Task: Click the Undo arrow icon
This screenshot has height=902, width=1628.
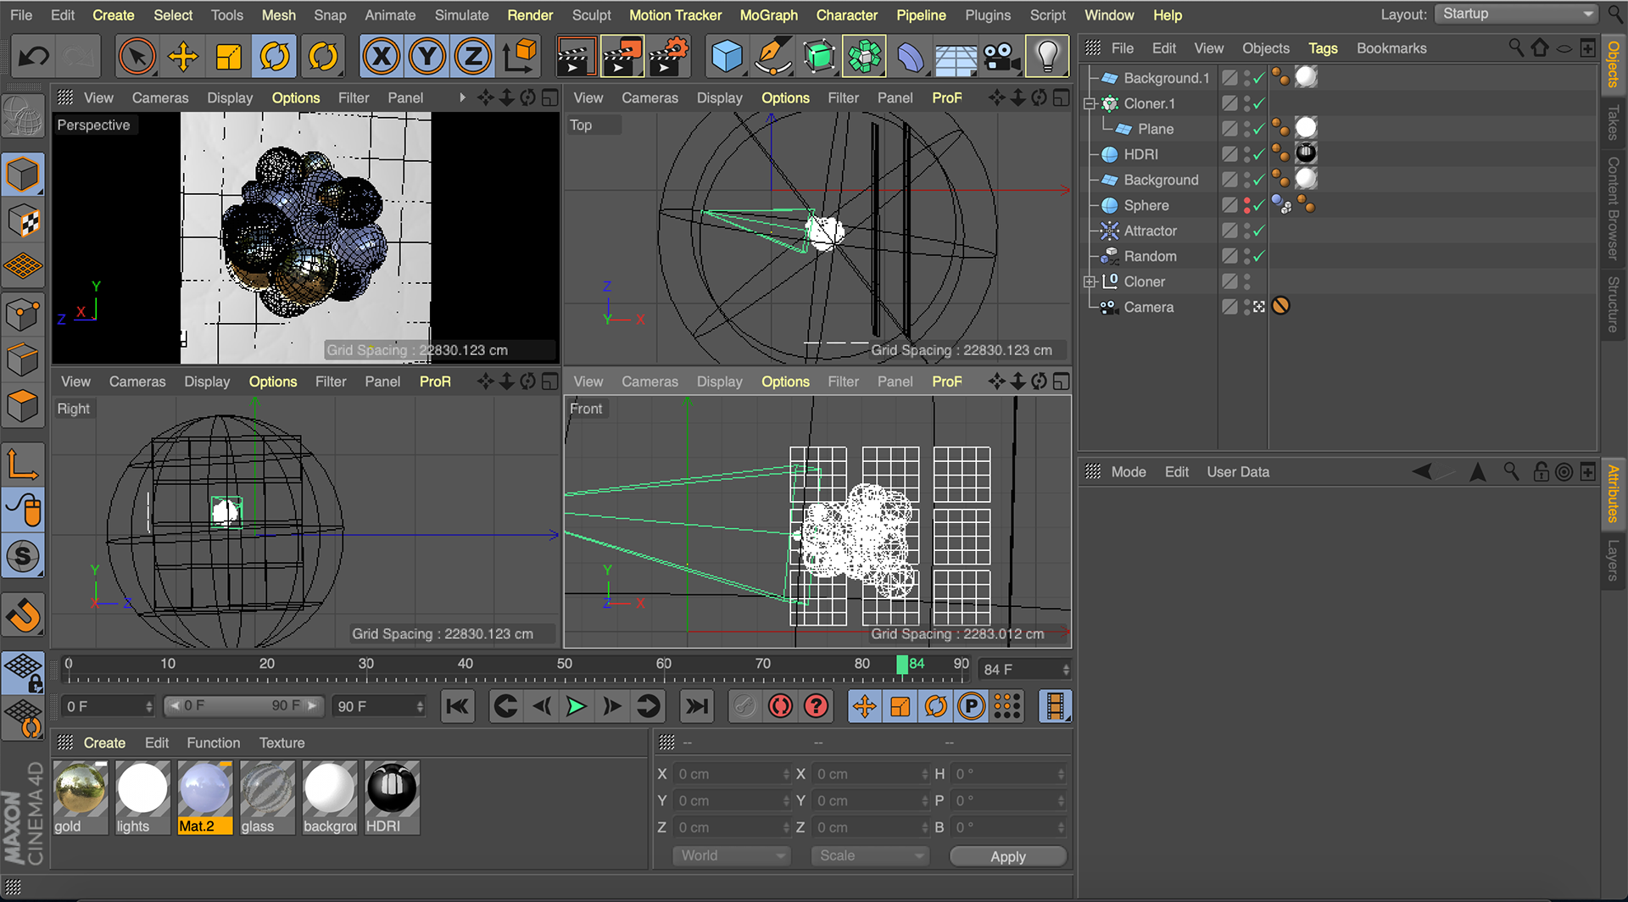Action: click(34, 57)
